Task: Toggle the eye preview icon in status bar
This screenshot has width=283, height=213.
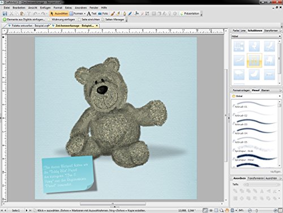Action: point(211,210)
